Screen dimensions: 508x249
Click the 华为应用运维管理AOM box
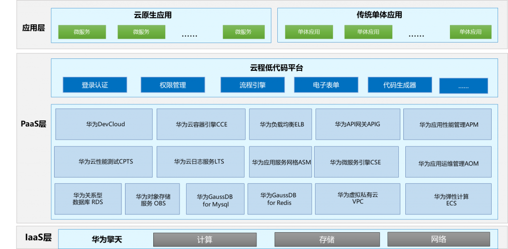[448, 162]
